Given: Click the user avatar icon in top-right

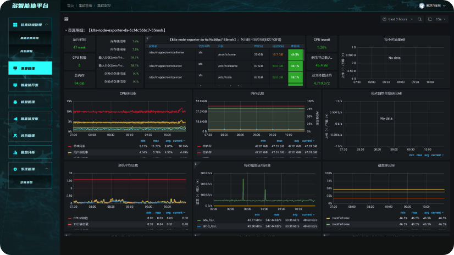Looking at the screenshot, I should (422, 5).
